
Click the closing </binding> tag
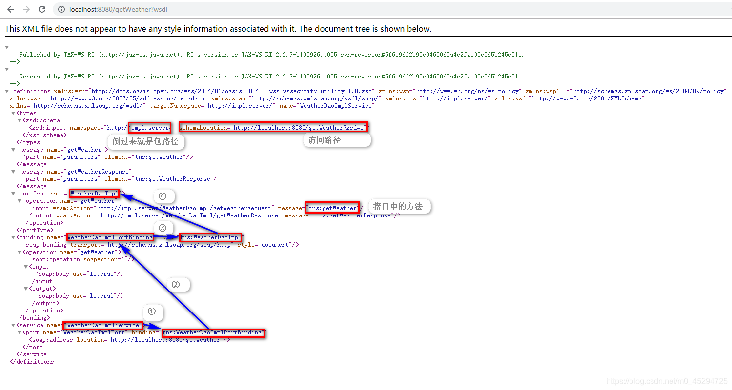point(33,318)
